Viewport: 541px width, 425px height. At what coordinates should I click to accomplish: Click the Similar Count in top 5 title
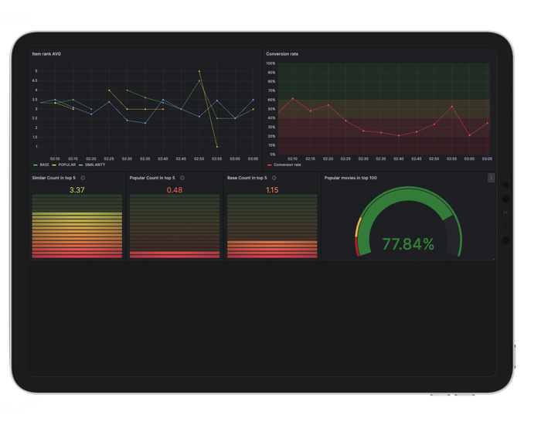click(53, 178)
